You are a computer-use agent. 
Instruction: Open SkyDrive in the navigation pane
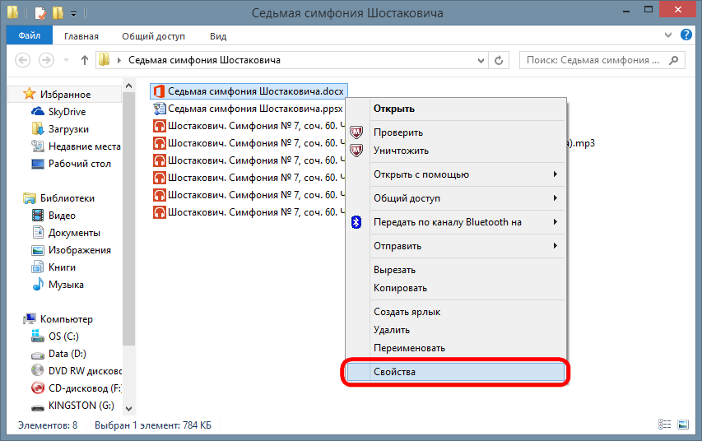tap(66, 112)
